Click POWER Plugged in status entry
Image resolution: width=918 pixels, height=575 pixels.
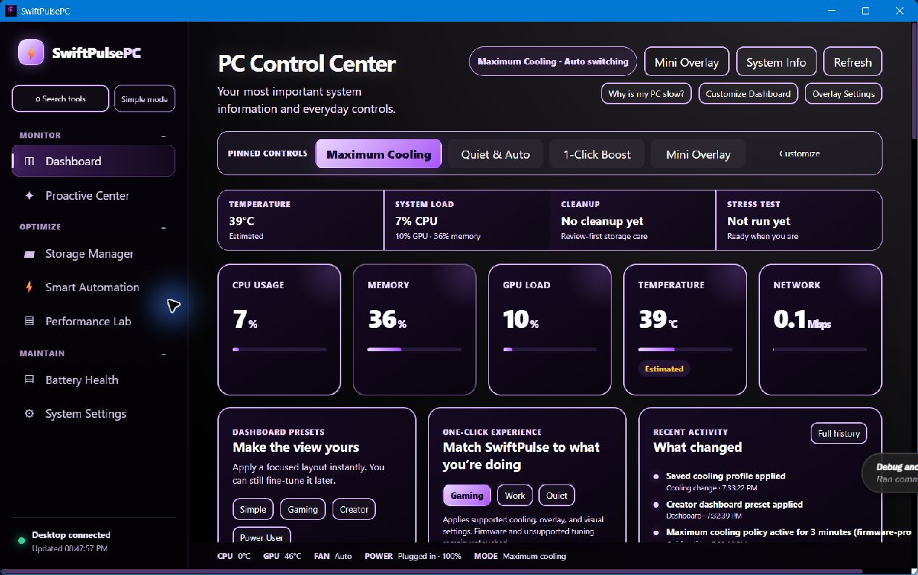click(413, 556)
